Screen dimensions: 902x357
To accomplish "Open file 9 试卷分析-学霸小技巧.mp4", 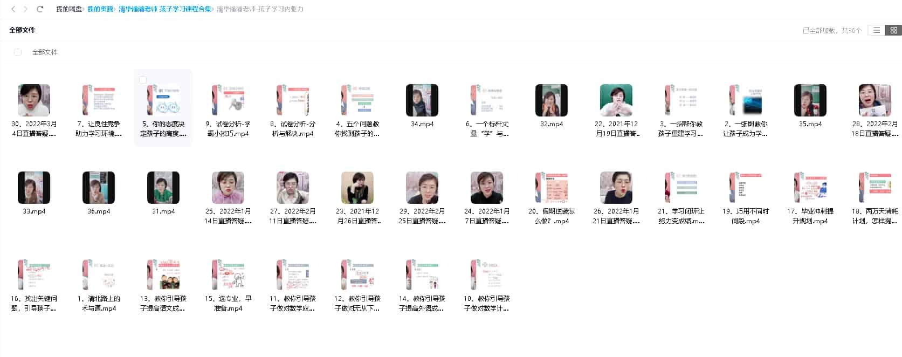I will click(228, 100).
